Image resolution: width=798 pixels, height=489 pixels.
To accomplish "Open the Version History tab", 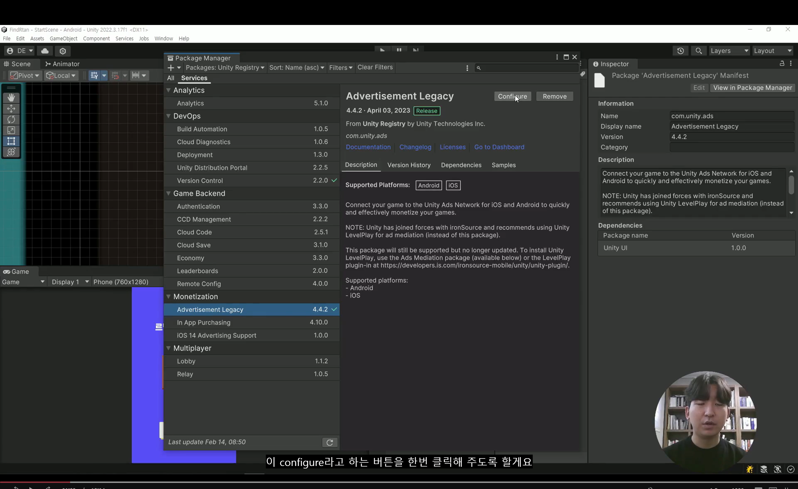I will click(409, 165).
